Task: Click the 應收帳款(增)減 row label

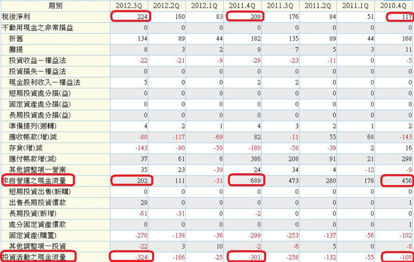Action: (x=33, y=137)
